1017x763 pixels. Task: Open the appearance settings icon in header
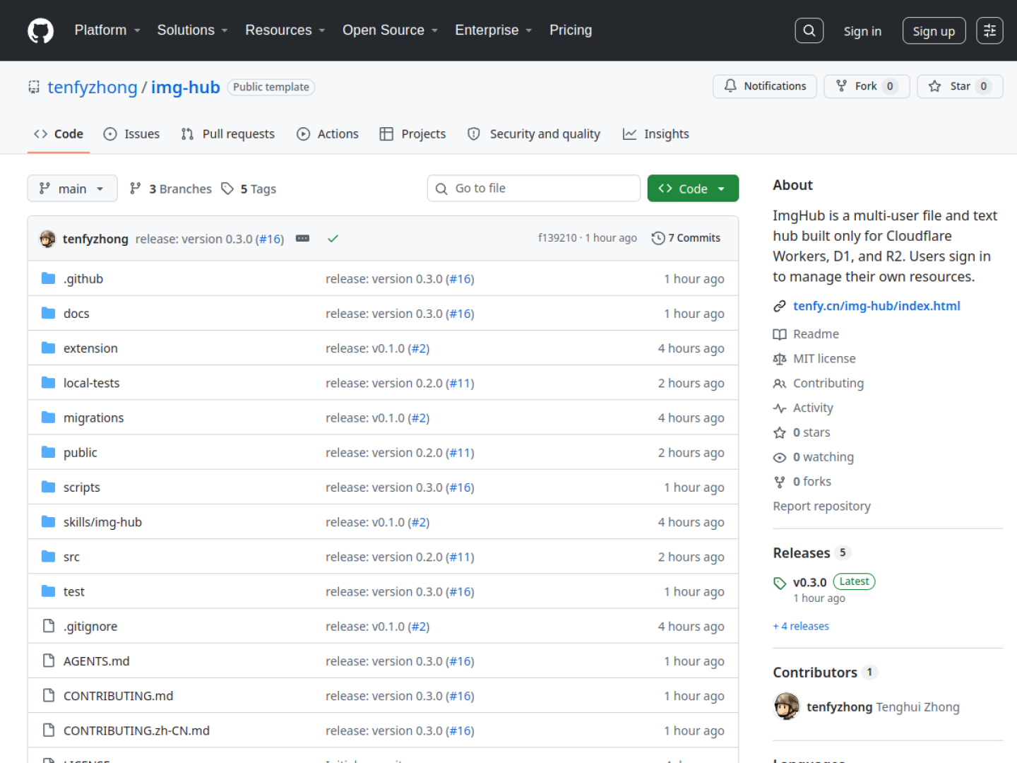(x=989, y=30)
